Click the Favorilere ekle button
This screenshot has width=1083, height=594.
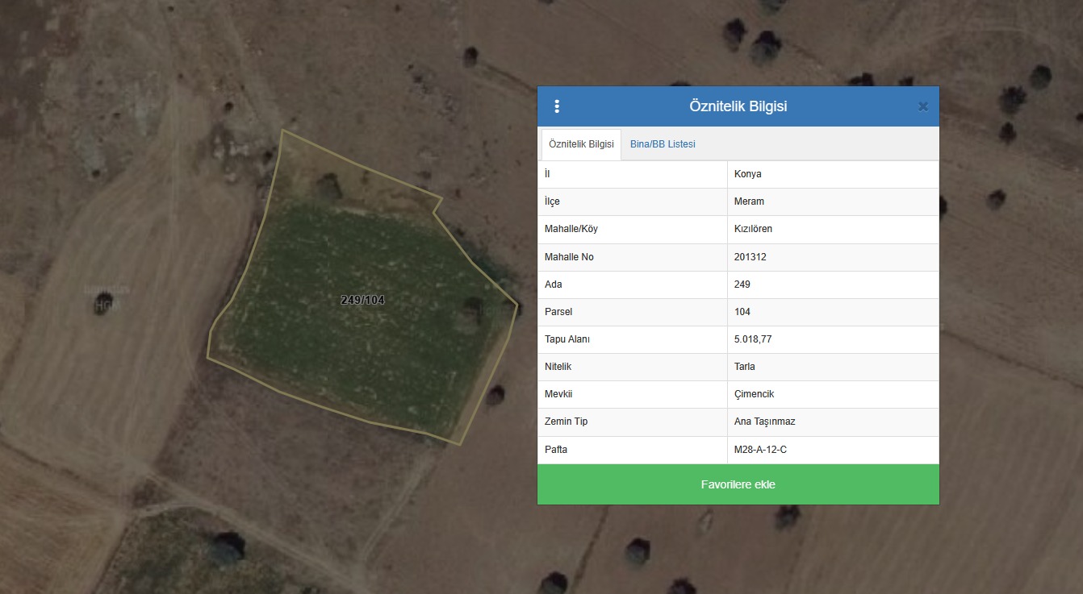[x=738, y=484]
